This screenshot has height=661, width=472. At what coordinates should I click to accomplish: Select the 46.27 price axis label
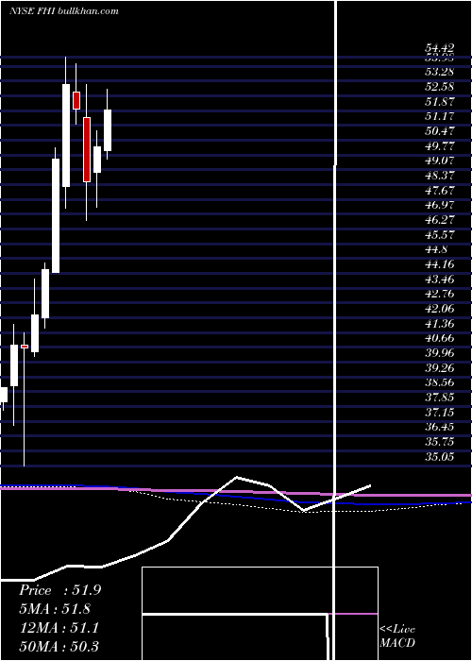point(440,220)
